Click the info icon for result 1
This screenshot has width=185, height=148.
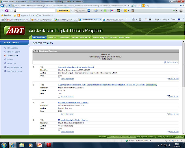[x=59, y=79]
